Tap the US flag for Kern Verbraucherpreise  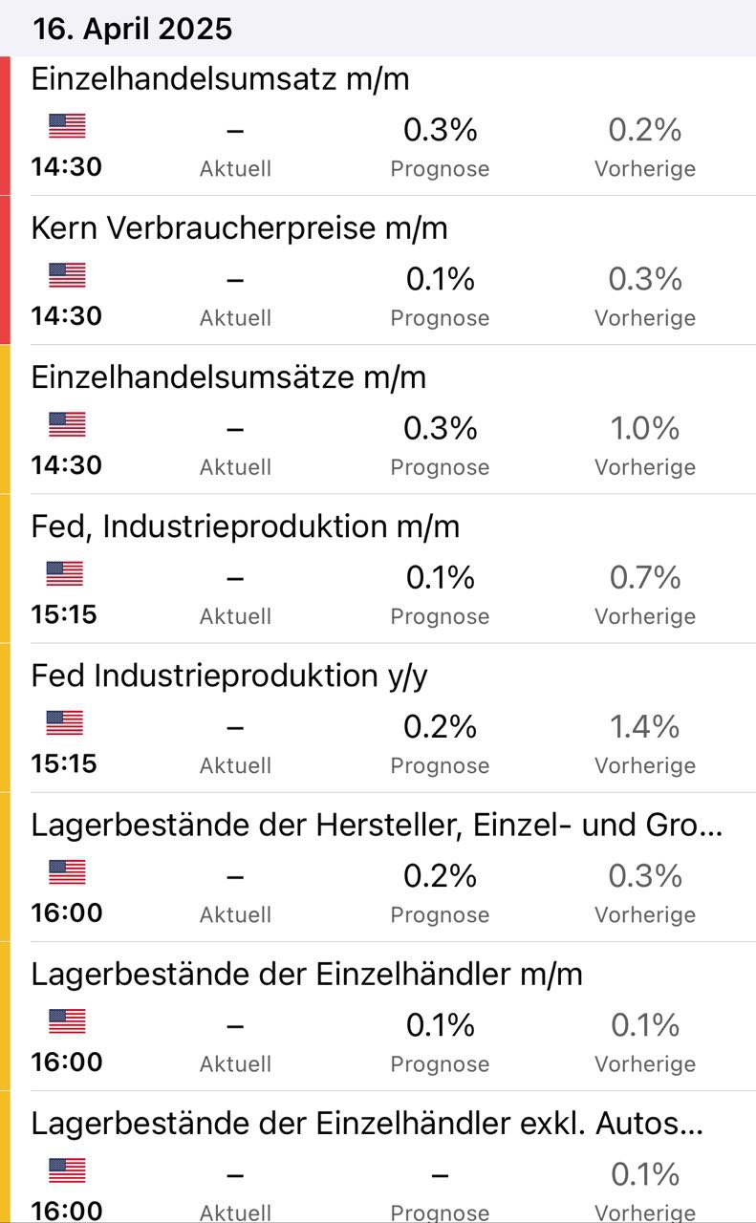67,275
